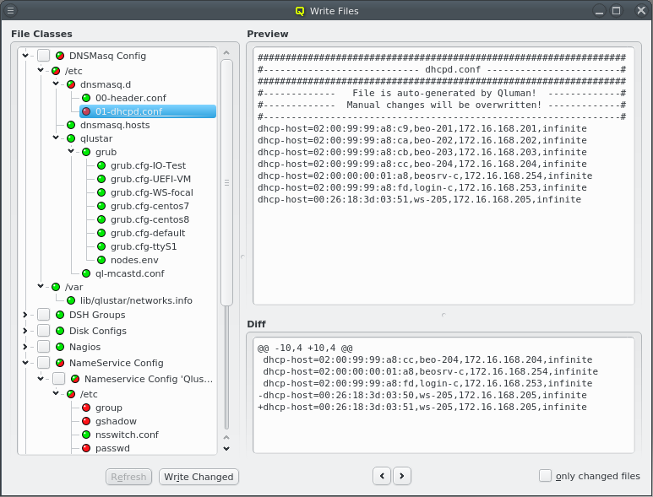Click the status dot next to dnsmasq.hosts
Image resolution: width=653 pixels, height=497 pixels.
click(71, 125)
